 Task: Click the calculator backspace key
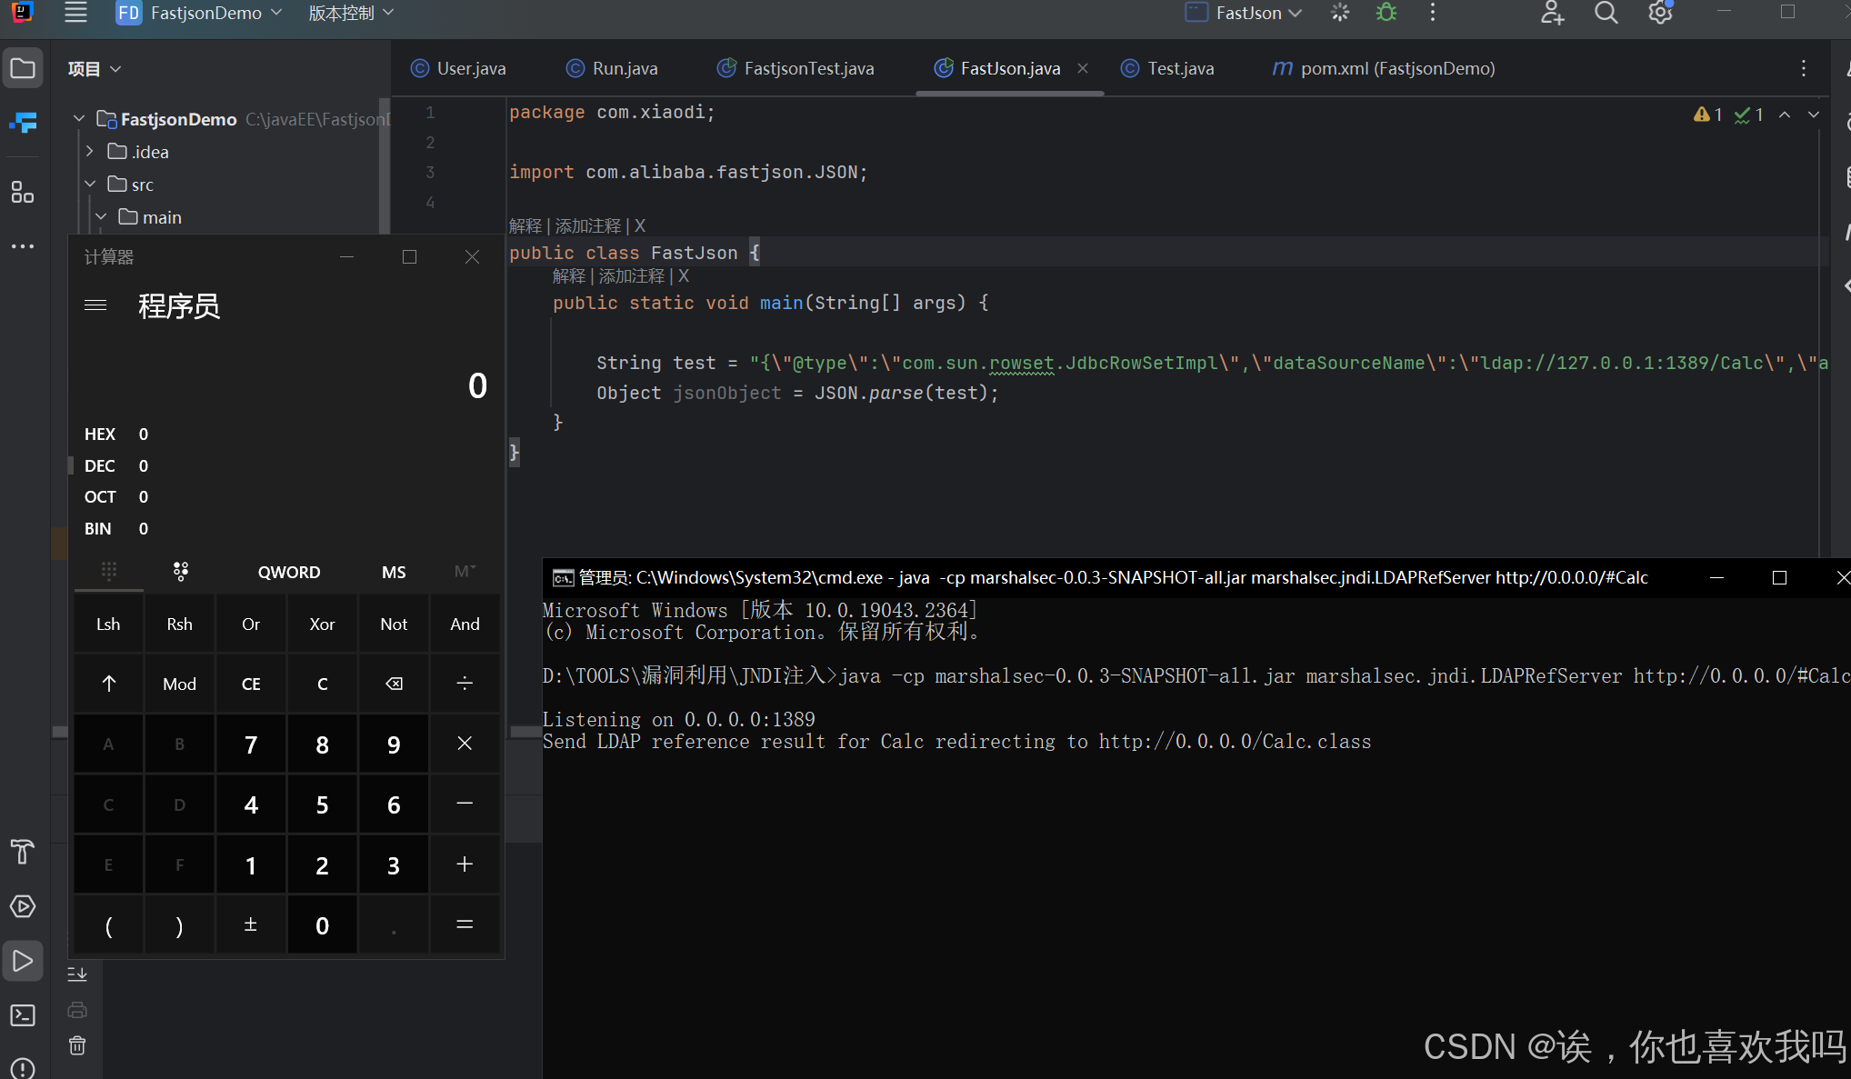coord(394,684)
